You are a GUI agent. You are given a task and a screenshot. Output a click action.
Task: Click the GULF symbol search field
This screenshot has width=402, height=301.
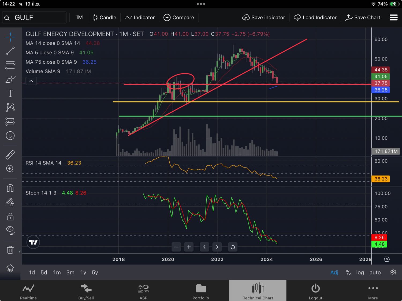pos(34,17)
